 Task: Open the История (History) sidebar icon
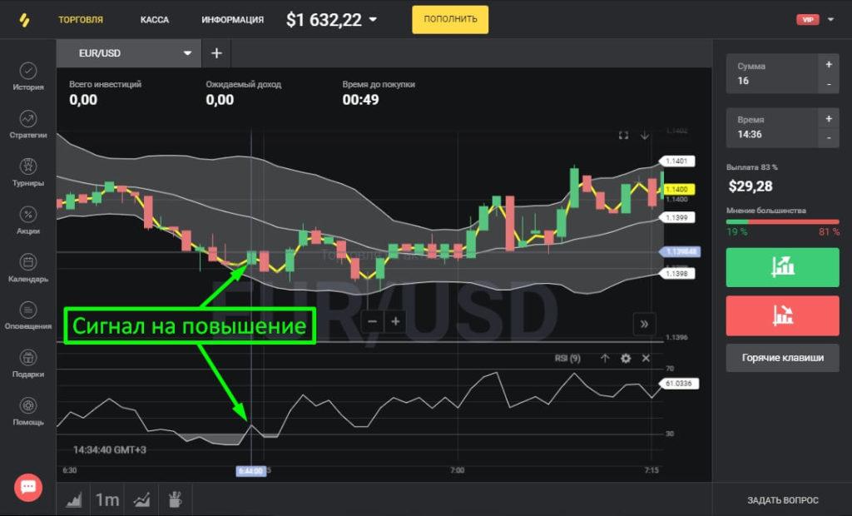pyautogui.click(x=28, y=76)
